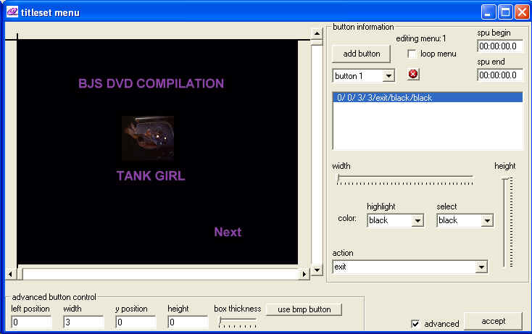Click the preview scroll down arrow
Screen dimensions: 532x334
click(x=317, y=270)
